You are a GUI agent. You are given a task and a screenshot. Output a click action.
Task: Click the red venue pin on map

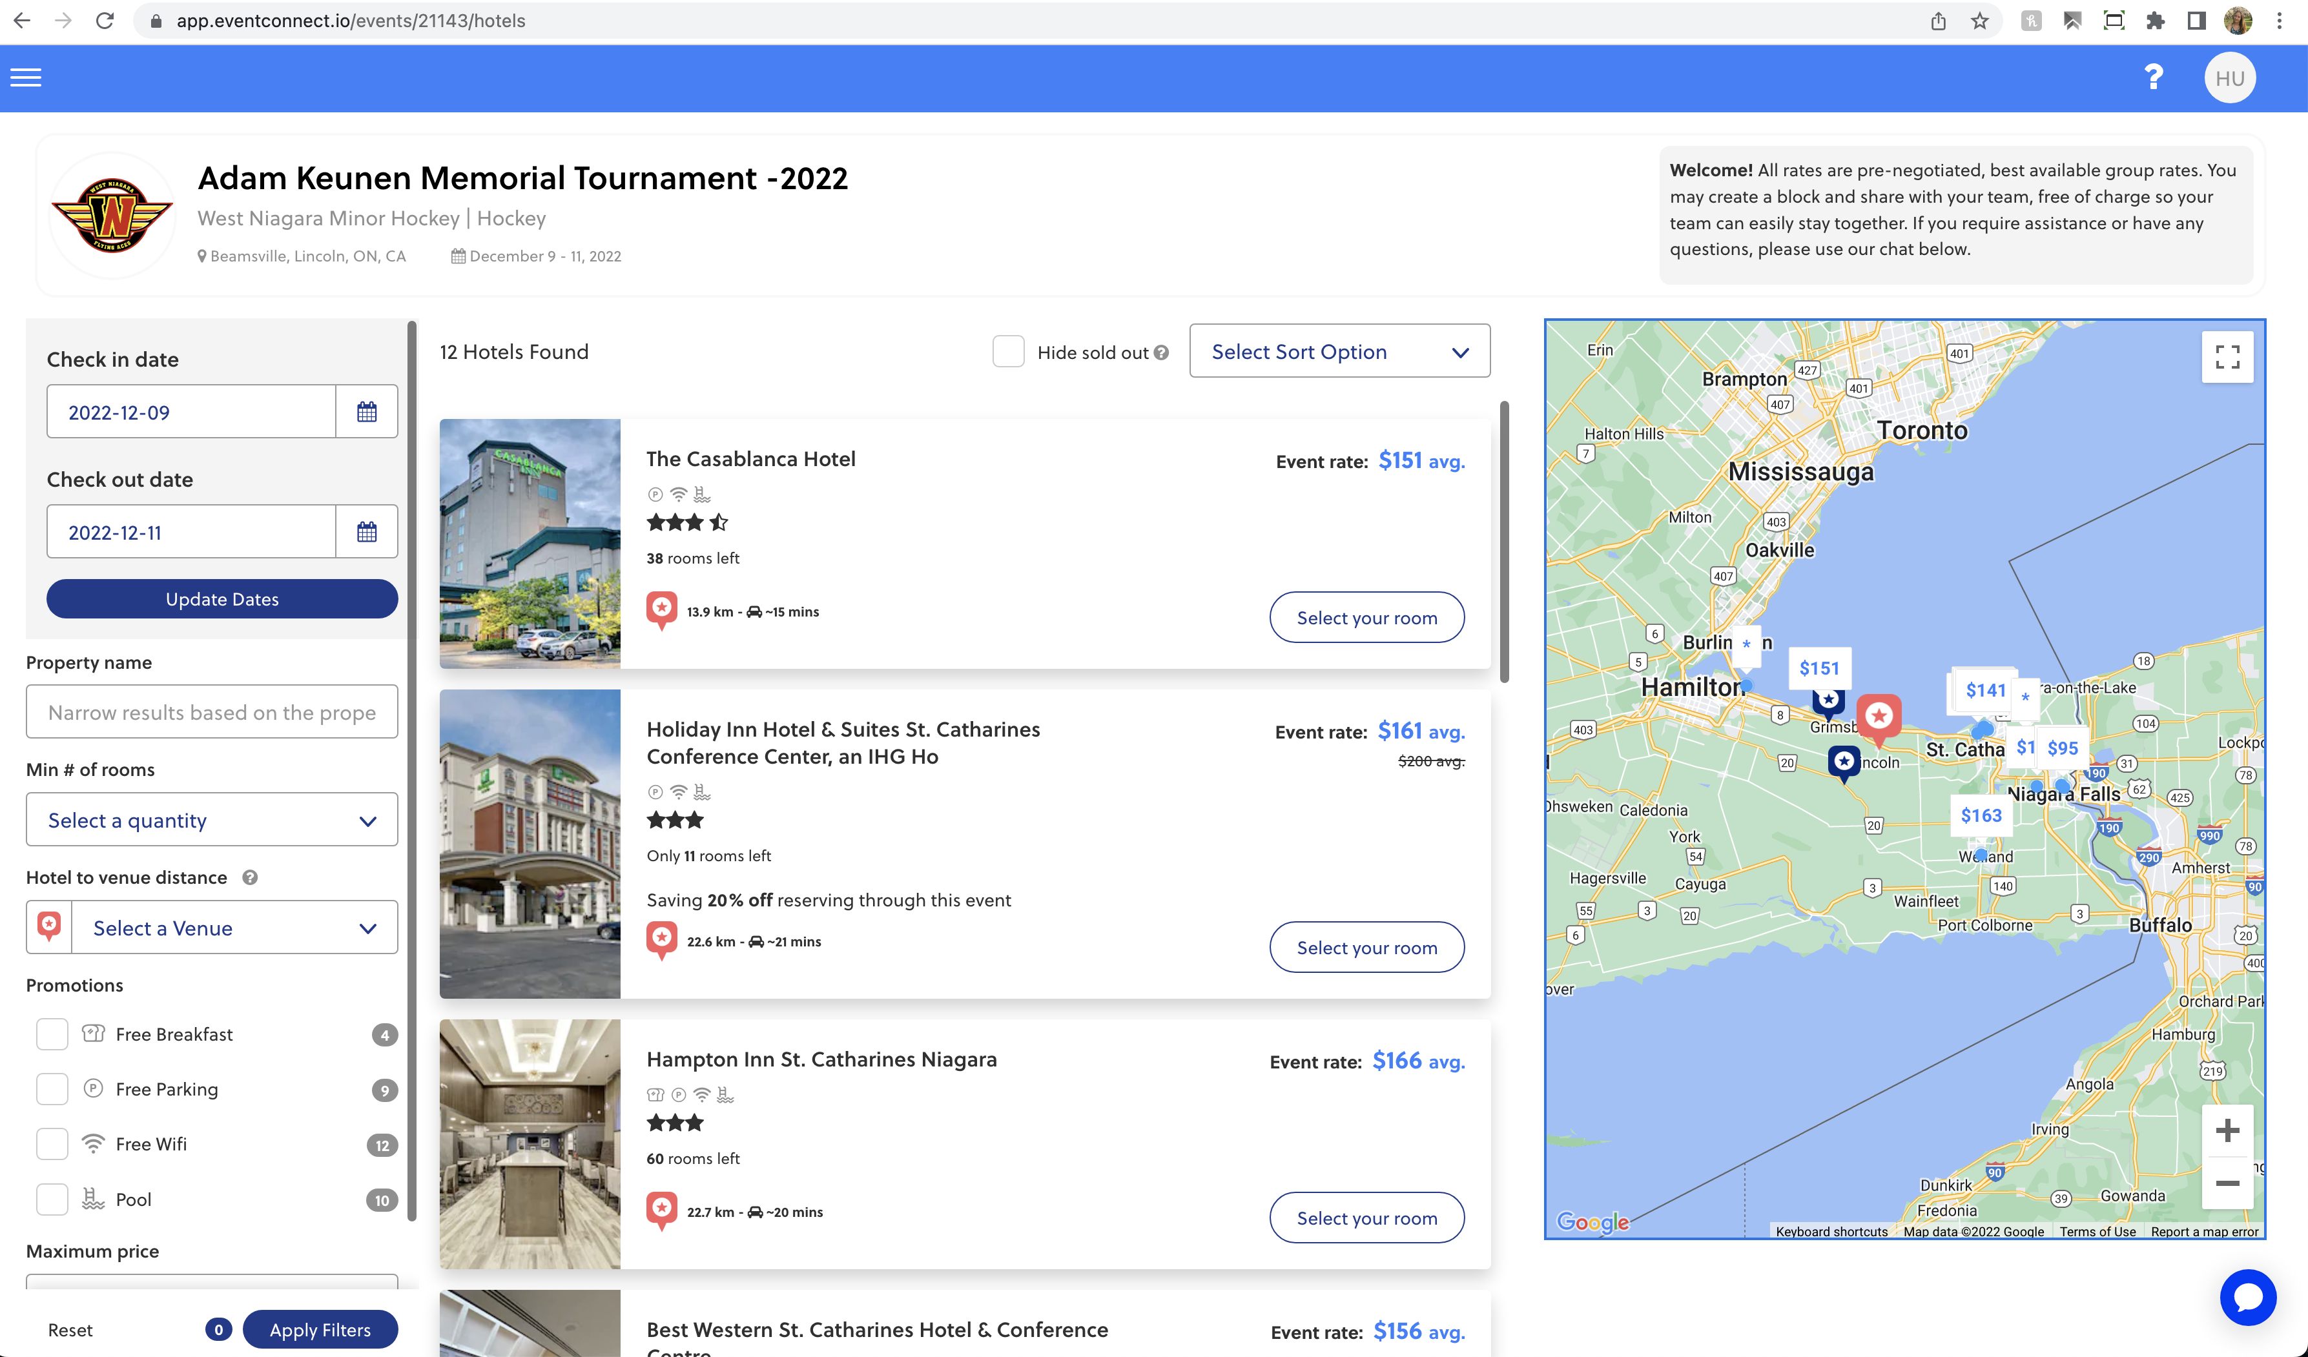1879,720
